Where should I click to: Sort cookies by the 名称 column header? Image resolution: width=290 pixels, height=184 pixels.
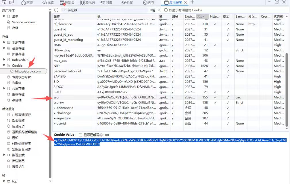point(74,16)
